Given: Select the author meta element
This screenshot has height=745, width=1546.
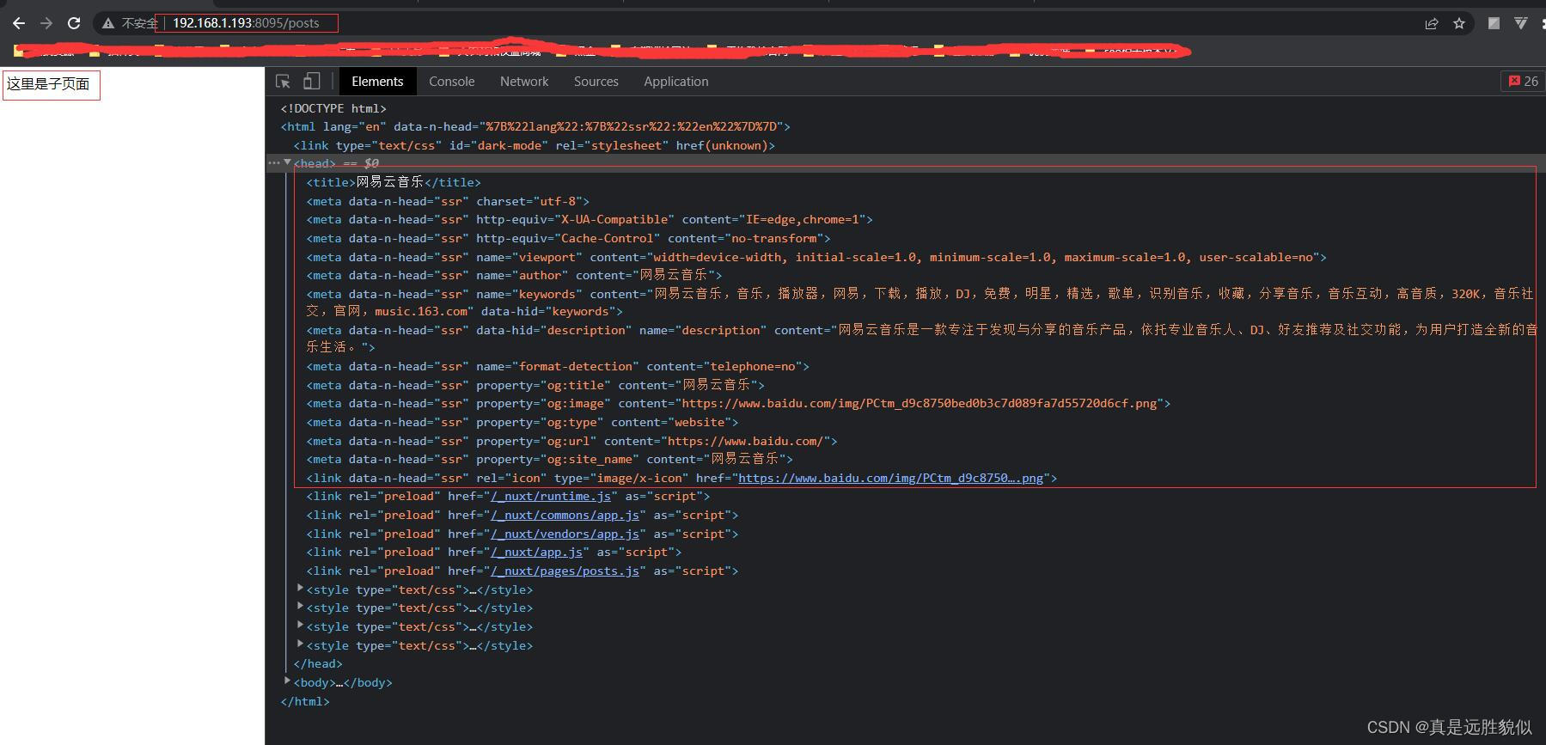Looking at the screenshot, I should [515, 275].
